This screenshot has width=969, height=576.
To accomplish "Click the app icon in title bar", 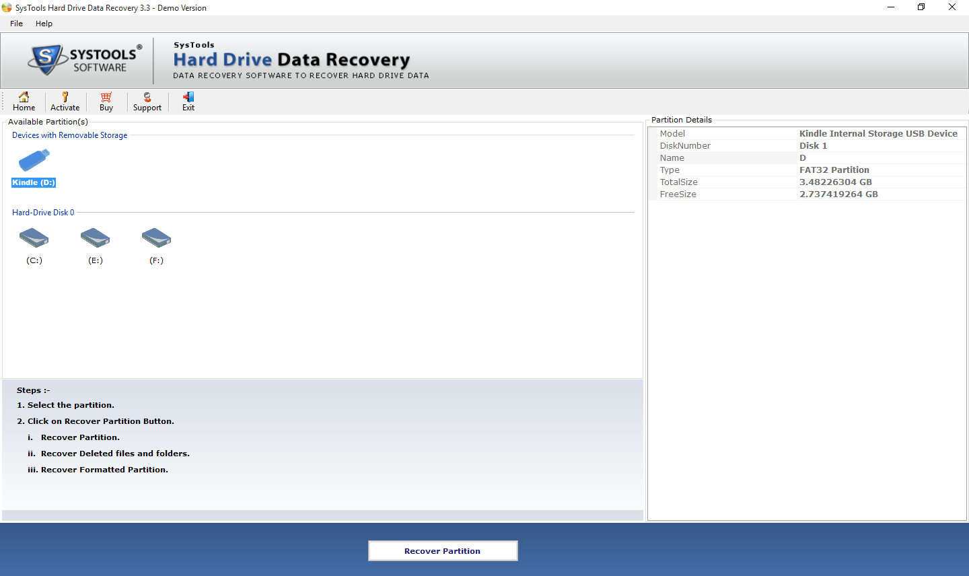I will point(7,7).
